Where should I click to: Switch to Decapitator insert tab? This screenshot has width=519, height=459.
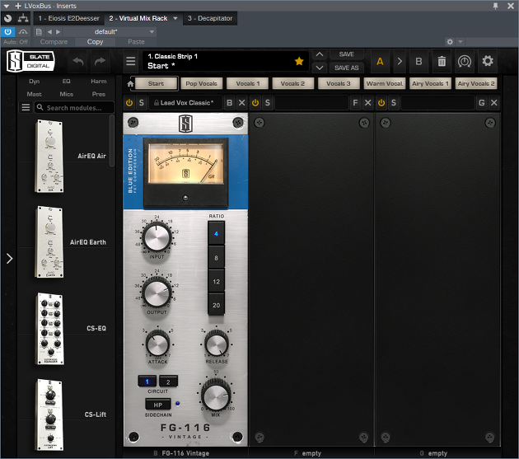pos(210,18)
